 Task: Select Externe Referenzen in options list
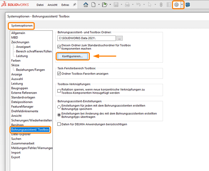24,93
